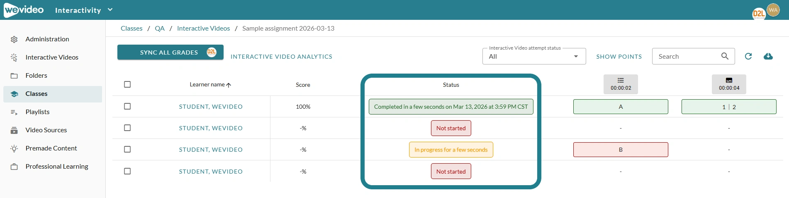
Task: Open the green answer A cell
Action: click(621, 107)
